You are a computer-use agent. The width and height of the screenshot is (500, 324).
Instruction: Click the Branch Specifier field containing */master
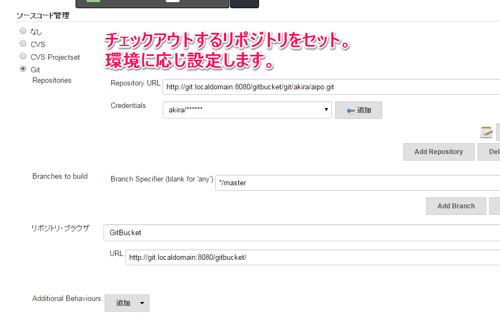point(357,183)
